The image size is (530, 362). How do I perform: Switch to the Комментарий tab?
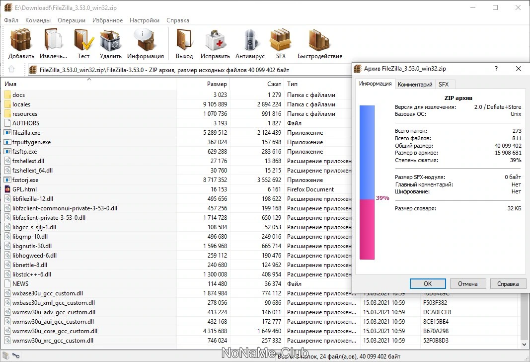(415, 85)
